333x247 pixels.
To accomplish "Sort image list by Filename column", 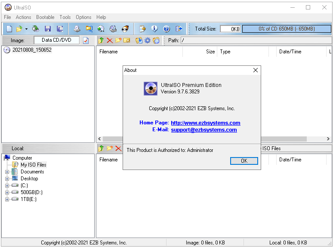I will point(139,52).
